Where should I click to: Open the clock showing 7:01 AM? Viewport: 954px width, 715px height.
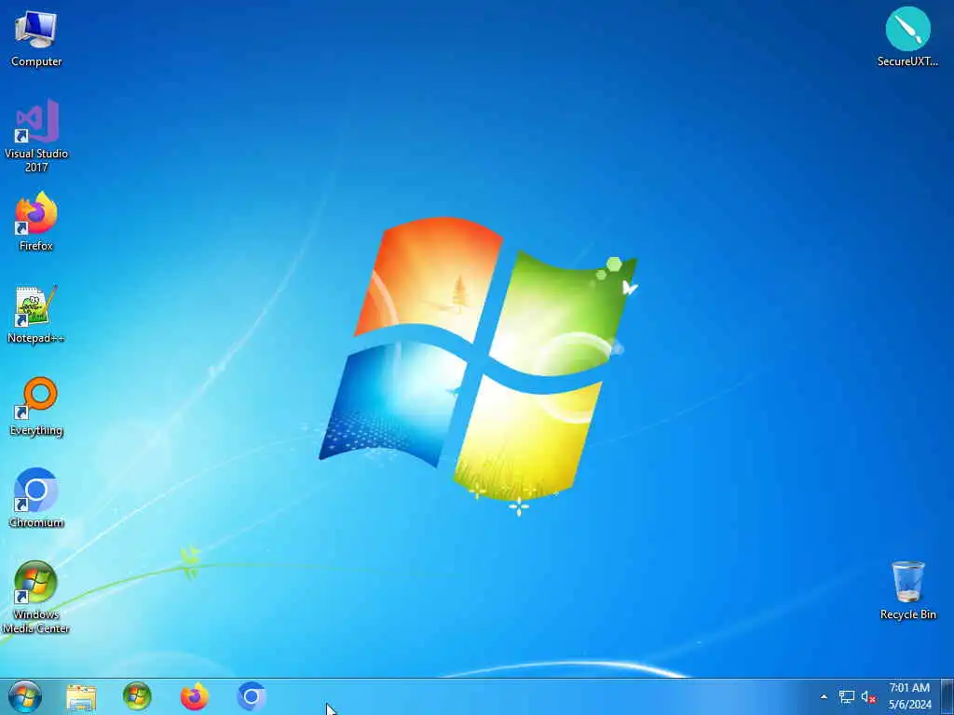tap(909, 696)
